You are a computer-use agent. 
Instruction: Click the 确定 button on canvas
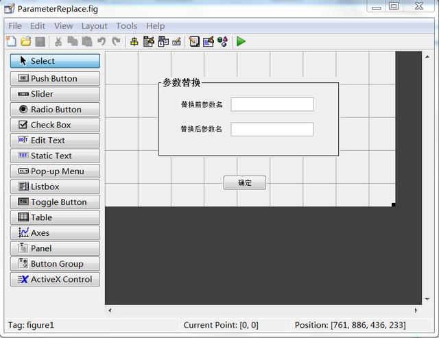(x=245, y=182)
